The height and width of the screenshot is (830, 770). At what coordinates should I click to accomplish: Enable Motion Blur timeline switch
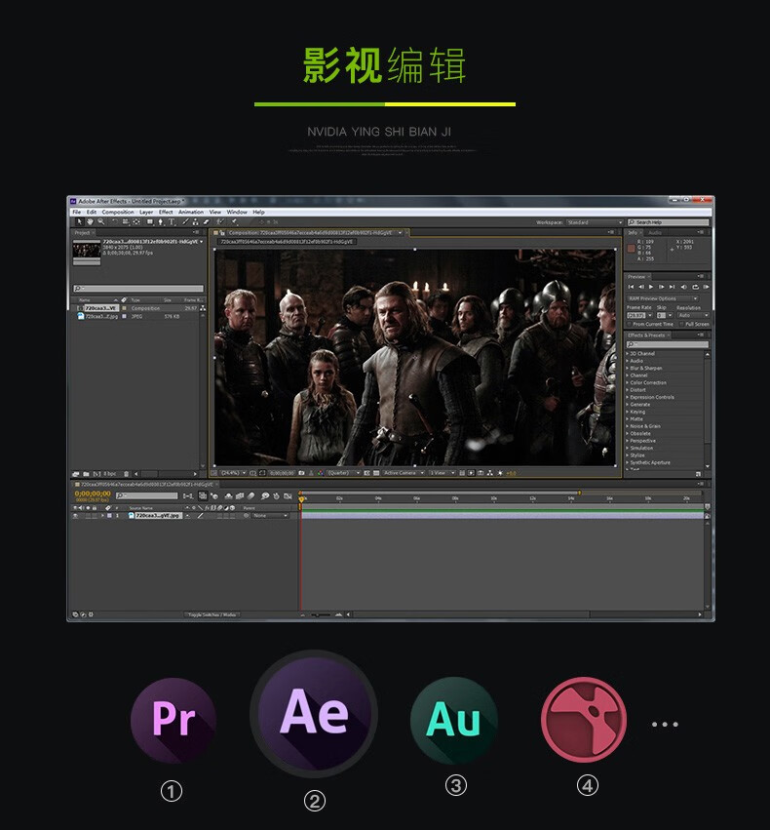250,496
